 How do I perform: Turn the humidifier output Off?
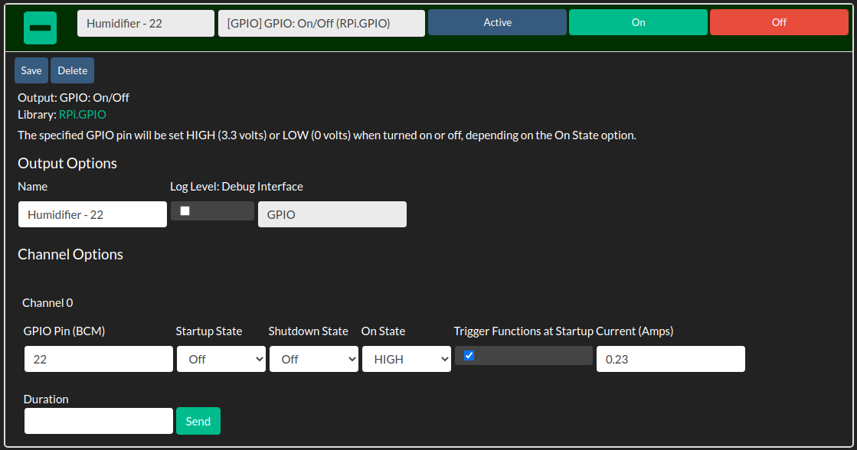[779, 22]
